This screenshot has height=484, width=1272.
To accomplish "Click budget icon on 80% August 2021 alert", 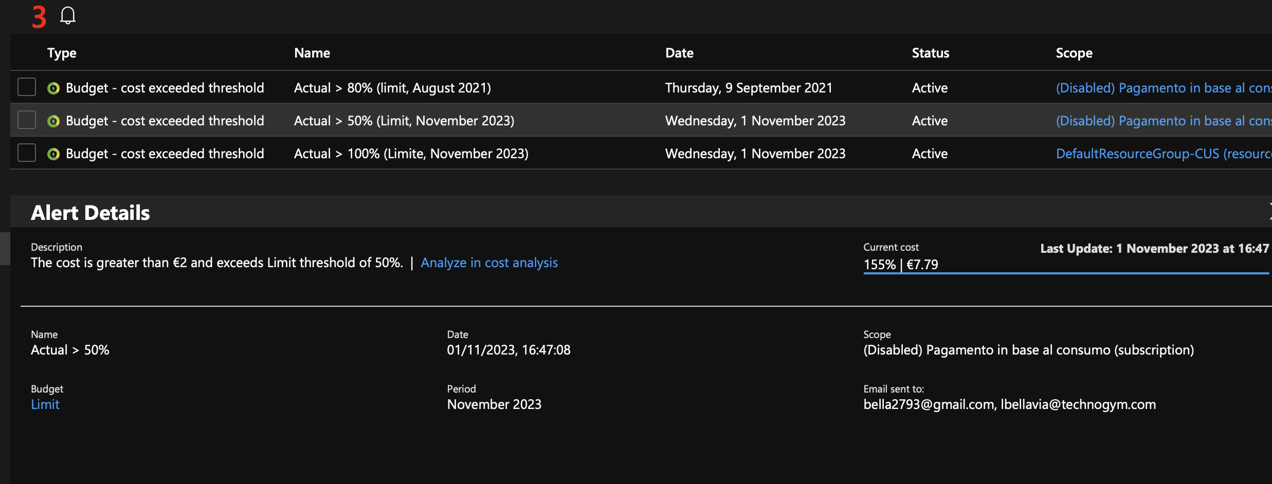I will tap(53, 88).
